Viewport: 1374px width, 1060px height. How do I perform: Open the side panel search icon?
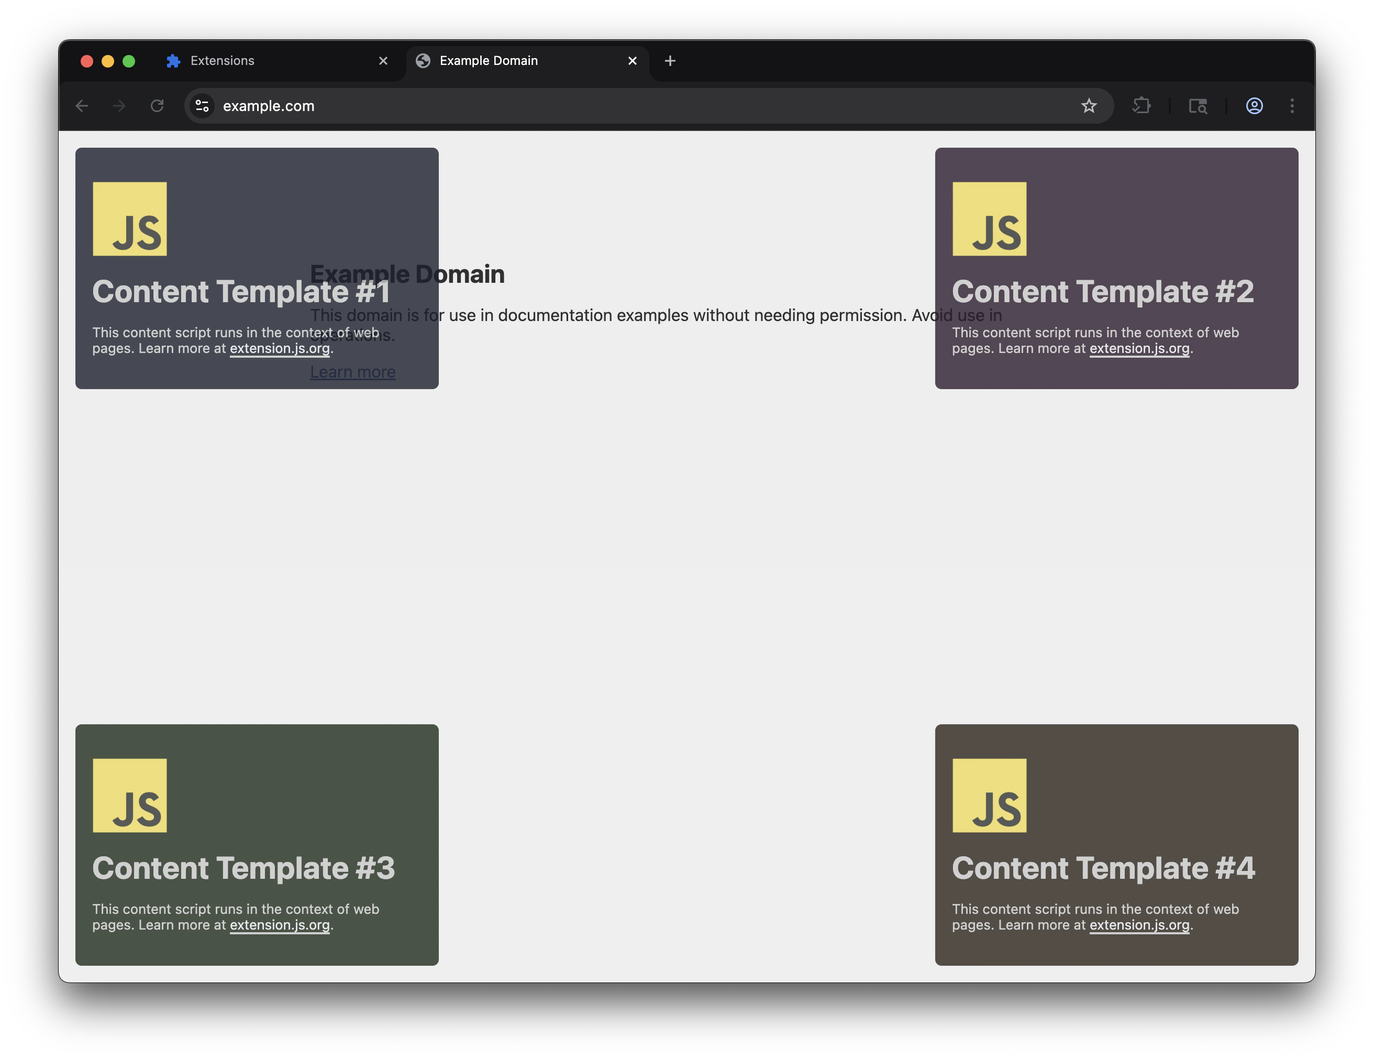tap(1198, 106)
